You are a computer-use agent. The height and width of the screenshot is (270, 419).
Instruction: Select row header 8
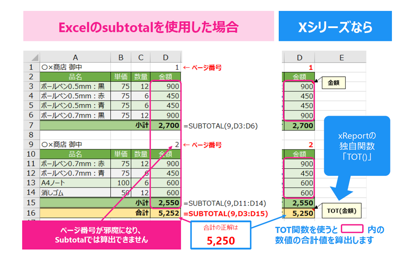[x=31, y=135]
